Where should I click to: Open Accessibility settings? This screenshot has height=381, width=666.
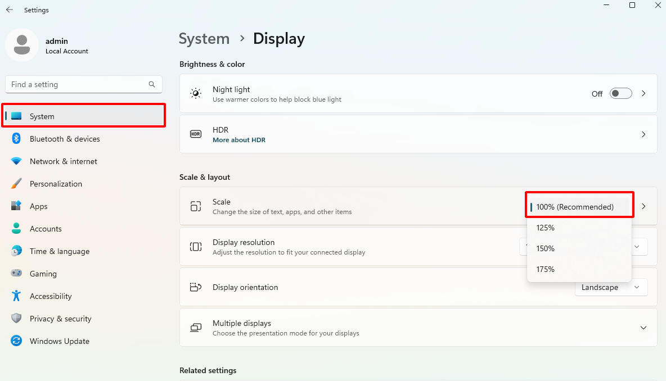pos(84,296)
